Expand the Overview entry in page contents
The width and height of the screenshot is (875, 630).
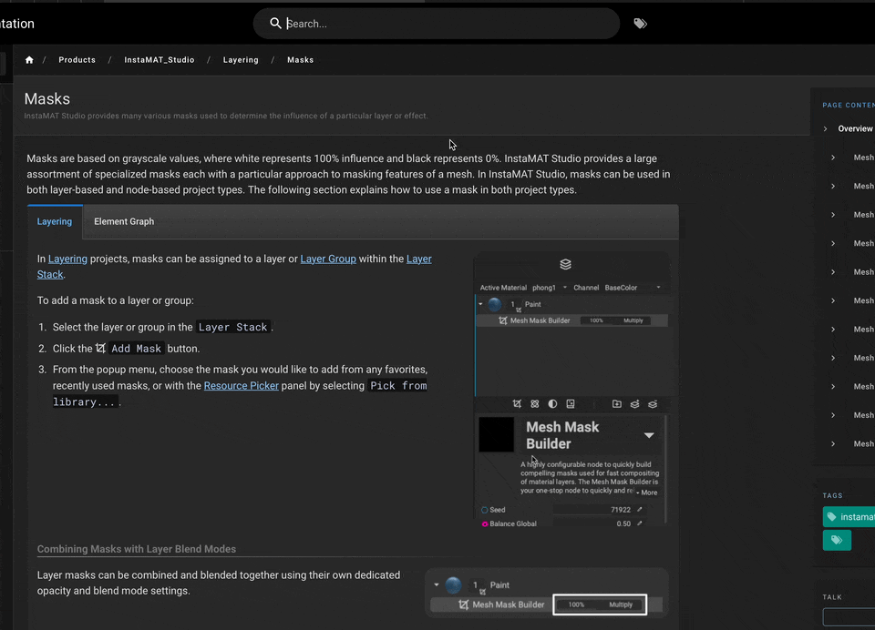(x=826, y=128)
